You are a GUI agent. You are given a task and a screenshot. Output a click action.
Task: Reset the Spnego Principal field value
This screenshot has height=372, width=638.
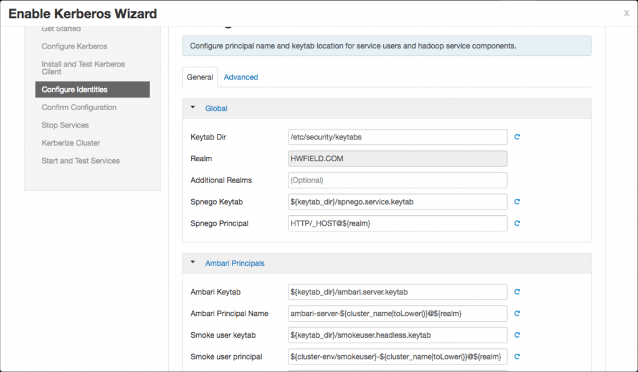(x=517, y=223)
